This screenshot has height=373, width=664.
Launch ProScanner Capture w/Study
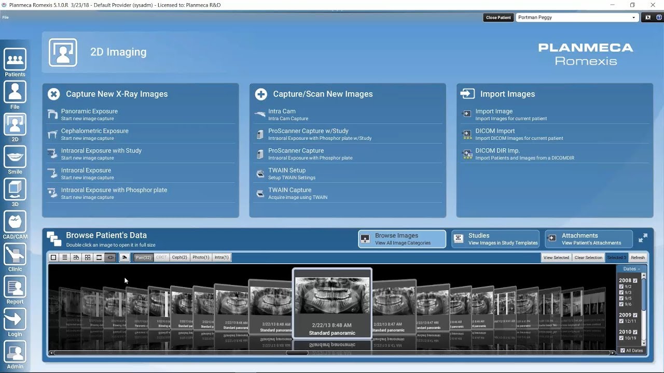pos(348,134)
